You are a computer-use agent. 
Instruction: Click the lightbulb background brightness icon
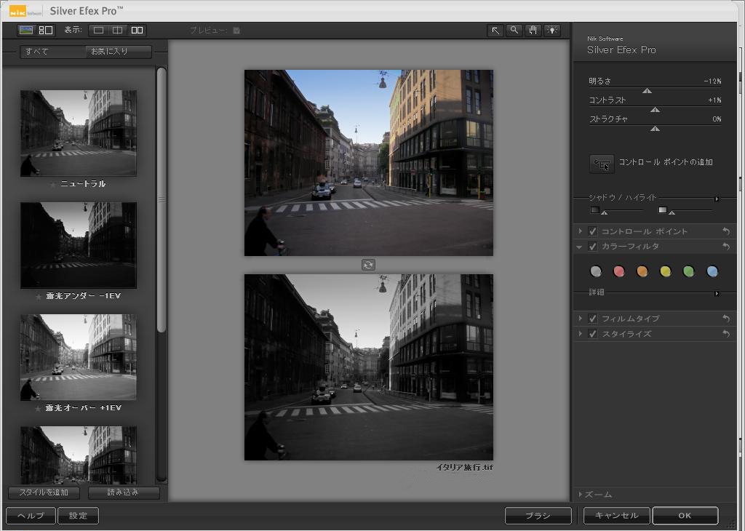click(552, 31)
